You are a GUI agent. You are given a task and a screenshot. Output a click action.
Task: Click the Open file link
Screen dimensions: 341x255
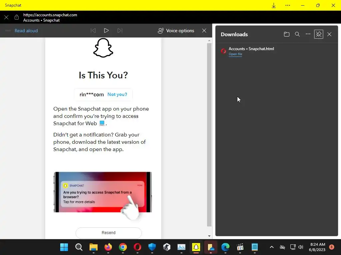(x=235, y=54)
